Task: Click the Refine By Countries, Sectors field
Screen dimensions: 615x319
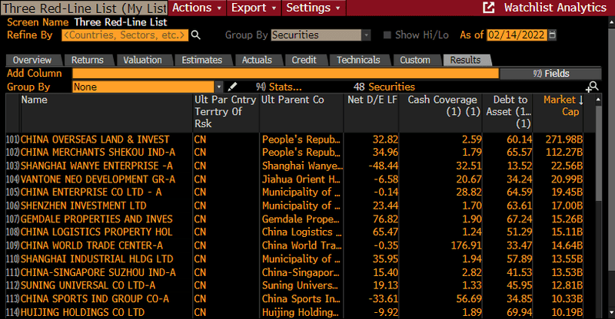Action: coord(125,35)
